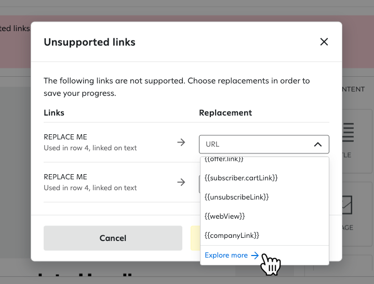Close the Unsupported links dialog
374x284 pixels.
324,42
